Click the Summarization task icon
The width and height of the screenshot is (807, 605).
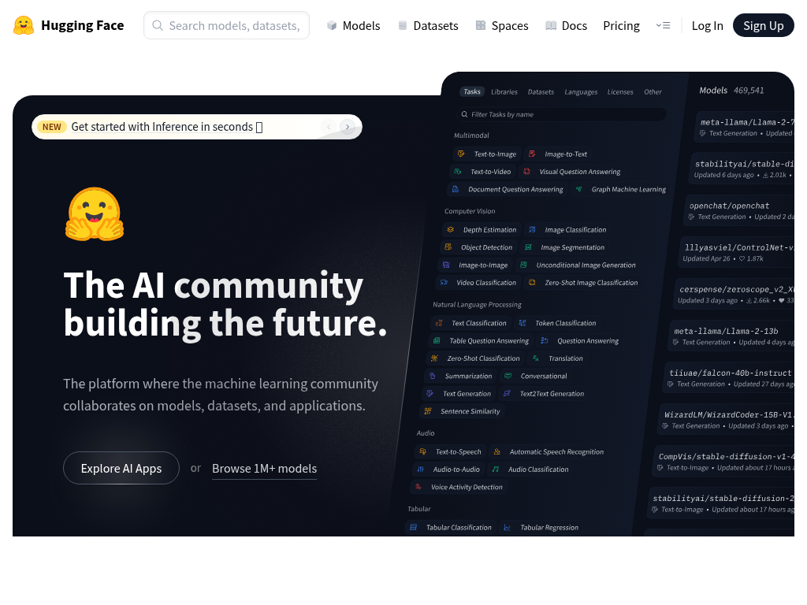coord(433,376)
